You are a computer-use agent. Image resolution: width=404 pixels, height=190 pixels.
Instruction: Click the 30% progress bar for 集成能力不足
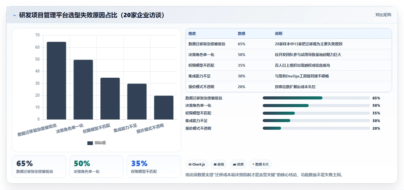pyautogui.click(x=316, y=121)
